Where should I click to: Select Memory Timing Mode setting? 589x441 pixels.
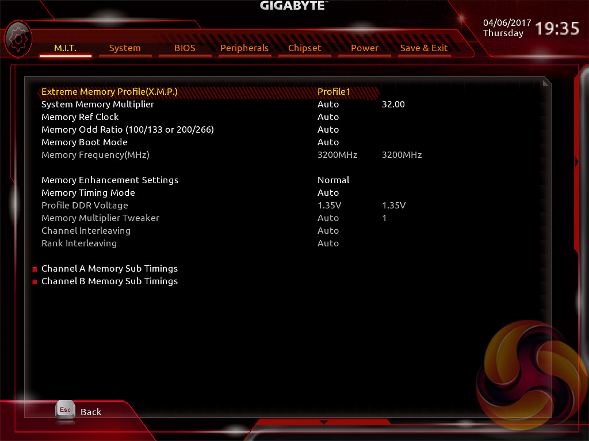(88, 193)
